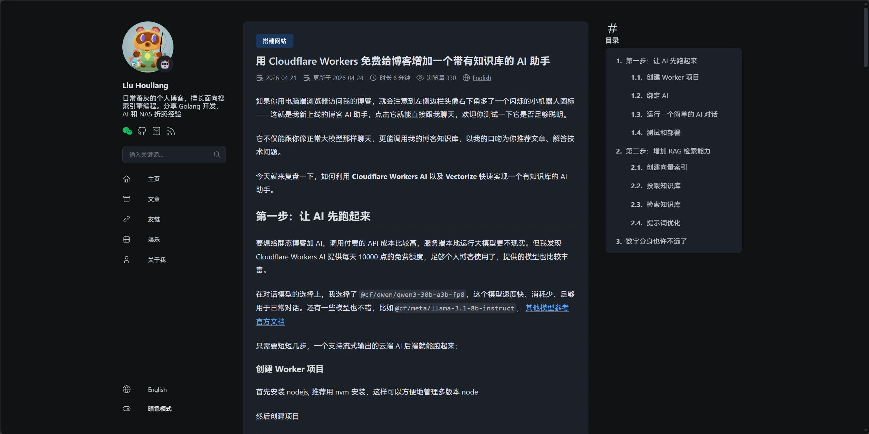
Task: Click the hash icon above 目录
Action: click(612, 28)
